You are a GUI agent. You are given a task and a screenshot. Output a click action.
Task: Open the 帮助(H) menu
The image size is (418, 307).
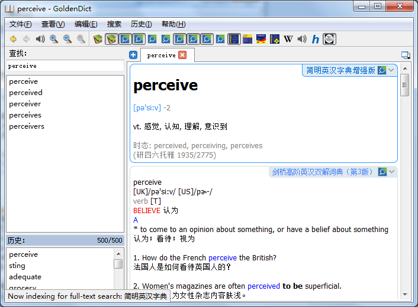tap(173, 24)
